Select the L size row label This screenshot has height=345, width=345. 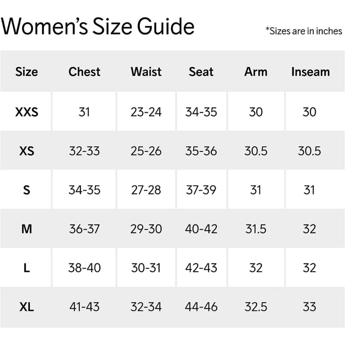tap(26, 268)
